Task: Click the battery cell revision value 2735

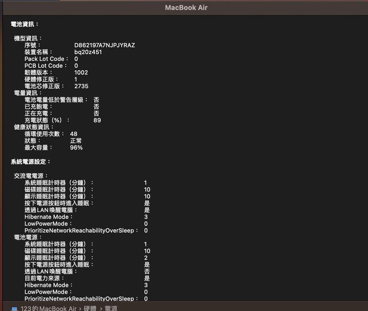Action: 82,86
